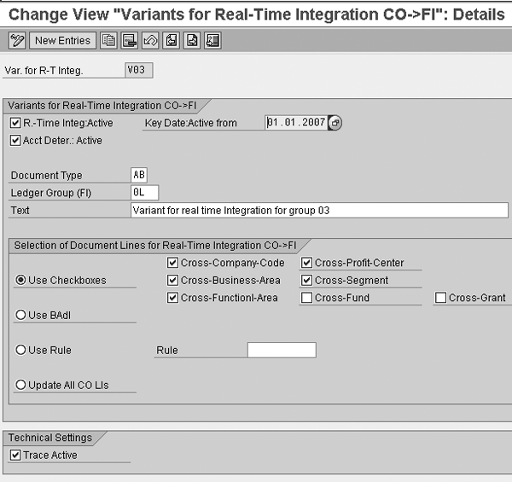
Task: Click into the Rule input field
Action: [x=281, y=350]
